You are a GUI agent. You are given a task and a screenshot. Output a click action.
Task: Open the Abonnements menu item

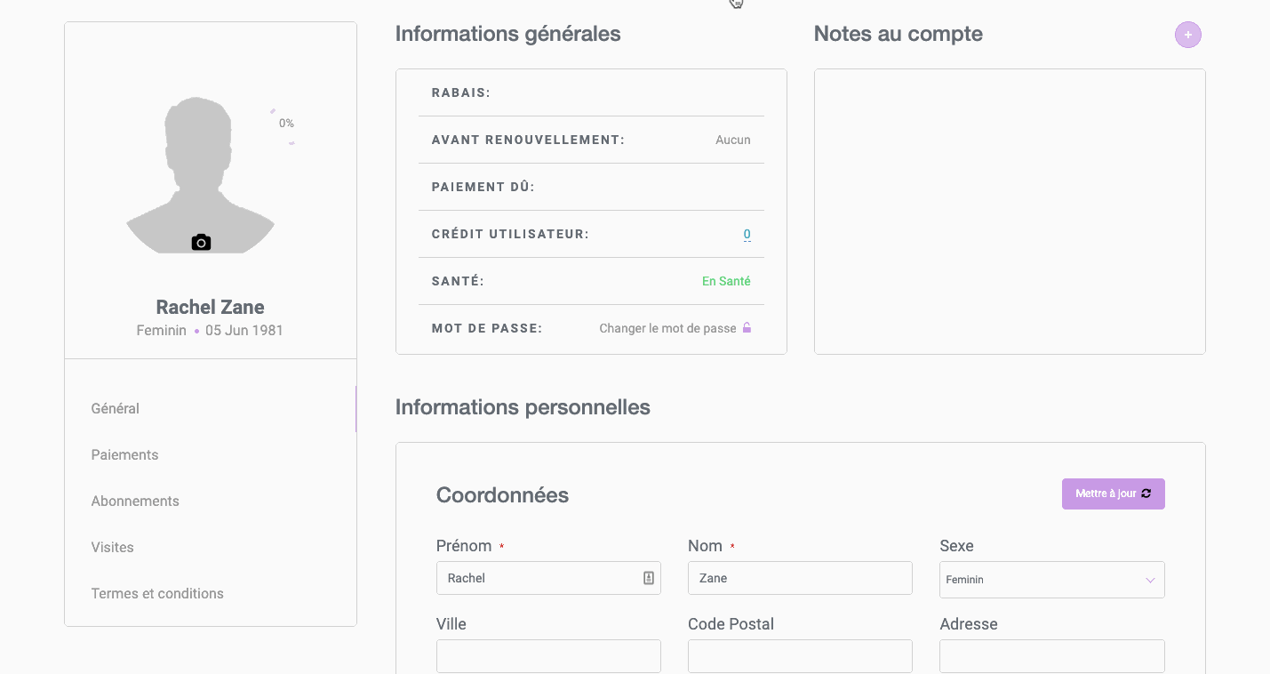tap(135, 501)
